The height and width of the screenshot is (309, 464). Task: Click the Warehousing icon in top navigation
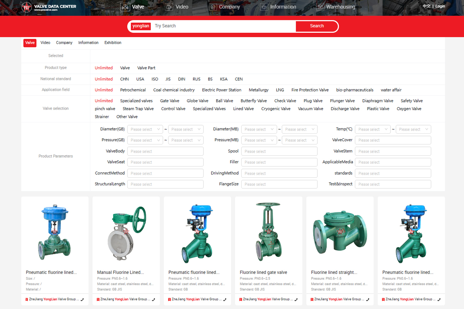tap(320, 7)
